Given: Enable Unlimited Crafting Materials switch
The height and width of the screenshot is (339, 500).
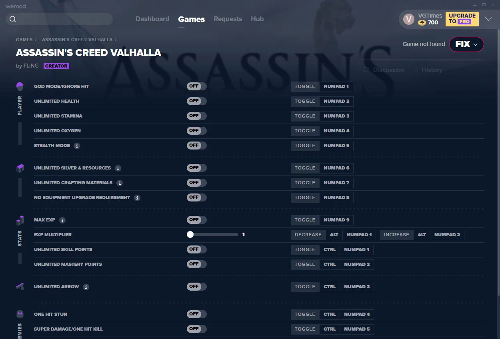Looking at the screenshot, I should pos(197,183).
